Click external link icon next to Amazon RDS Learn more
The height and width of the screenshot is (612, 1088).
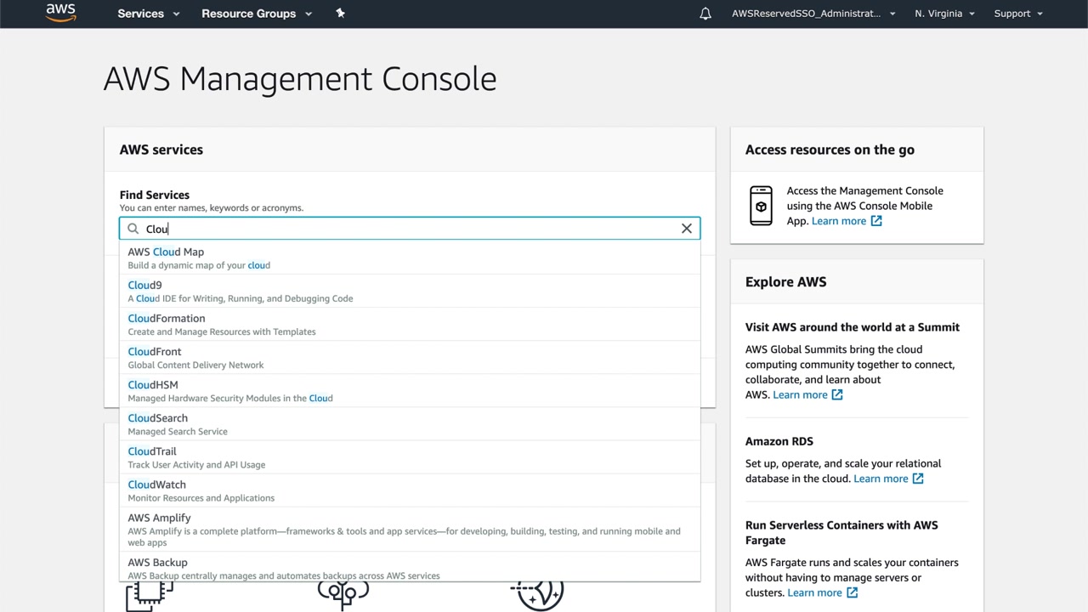pyautogui.click(x=918, y=479)
